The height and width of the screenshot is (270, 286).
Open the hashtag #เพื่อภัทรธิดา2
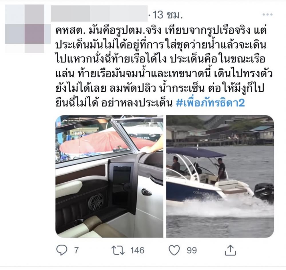(x=210, y=103)
